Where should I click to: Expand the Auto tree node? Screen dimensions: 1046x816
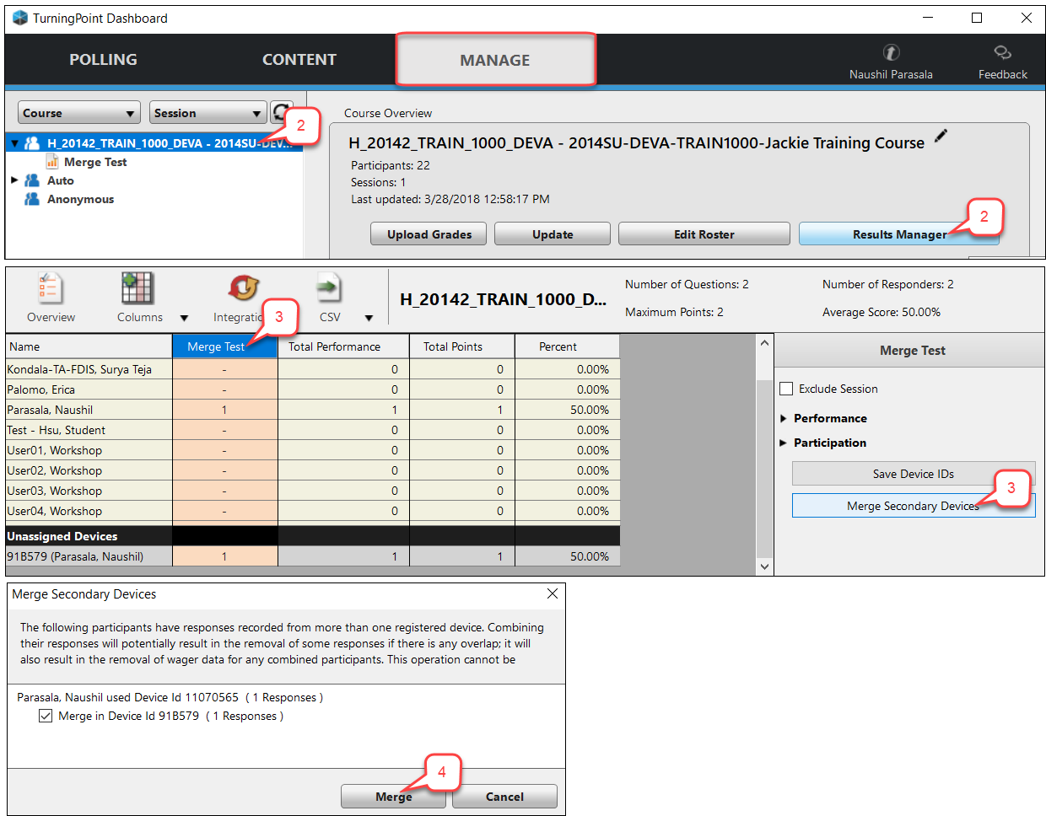pos(14,180)
